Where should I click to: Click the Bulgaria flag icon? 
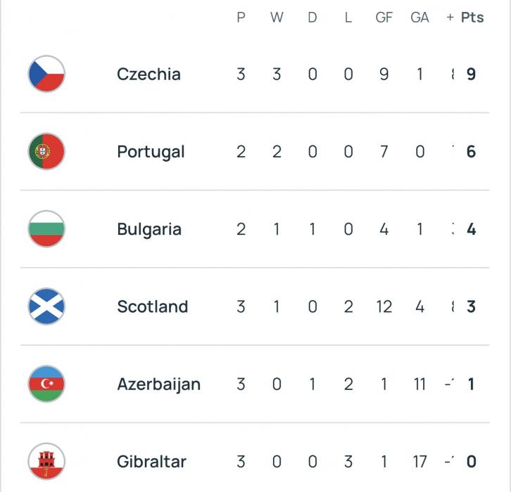[46, 229]
